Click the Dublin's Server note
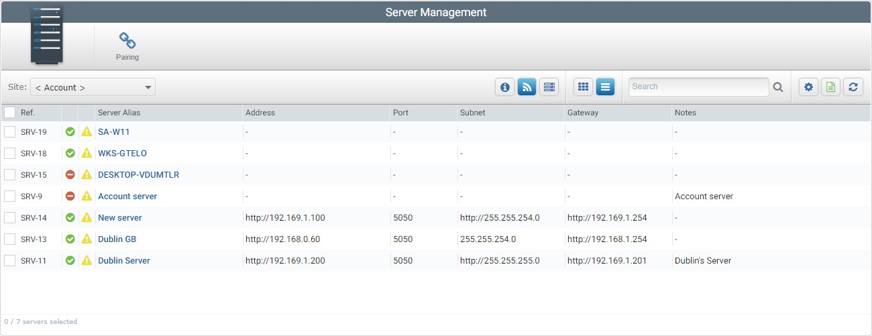The height and width of the screenshot is (336, 872). pyautogui.click(x=703, y=261)
